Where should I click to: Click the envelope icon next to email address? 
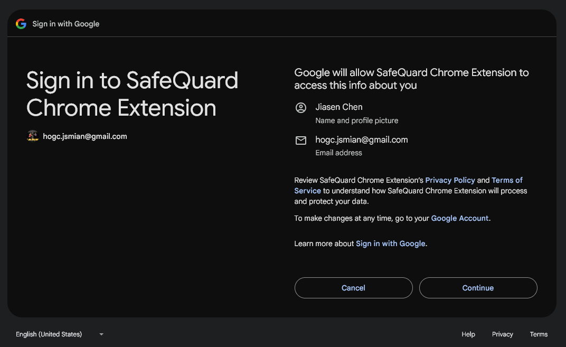(x=301, y=140)
